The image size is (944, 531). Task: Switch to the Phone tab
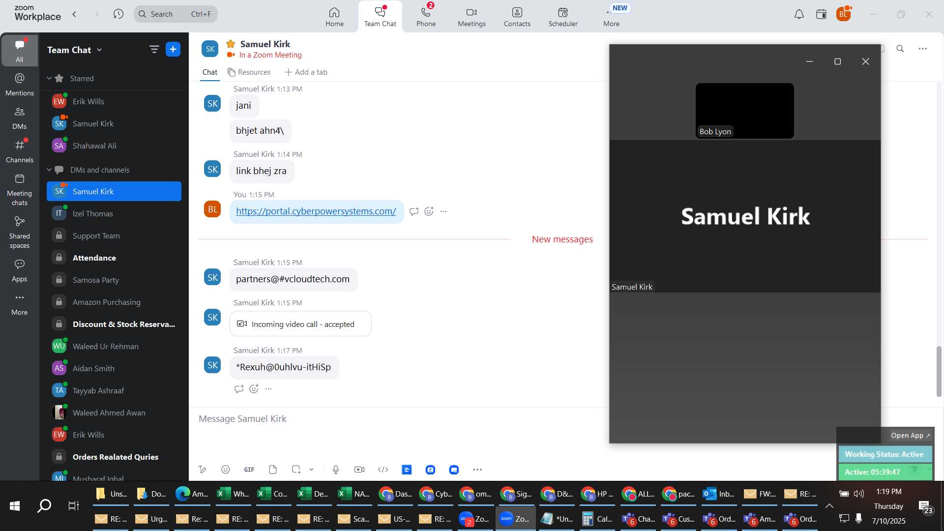pos(426,17)
